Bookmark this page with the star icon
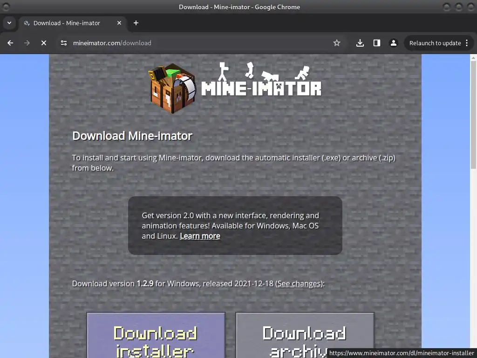The image size is (477, 358). point(336,43)
